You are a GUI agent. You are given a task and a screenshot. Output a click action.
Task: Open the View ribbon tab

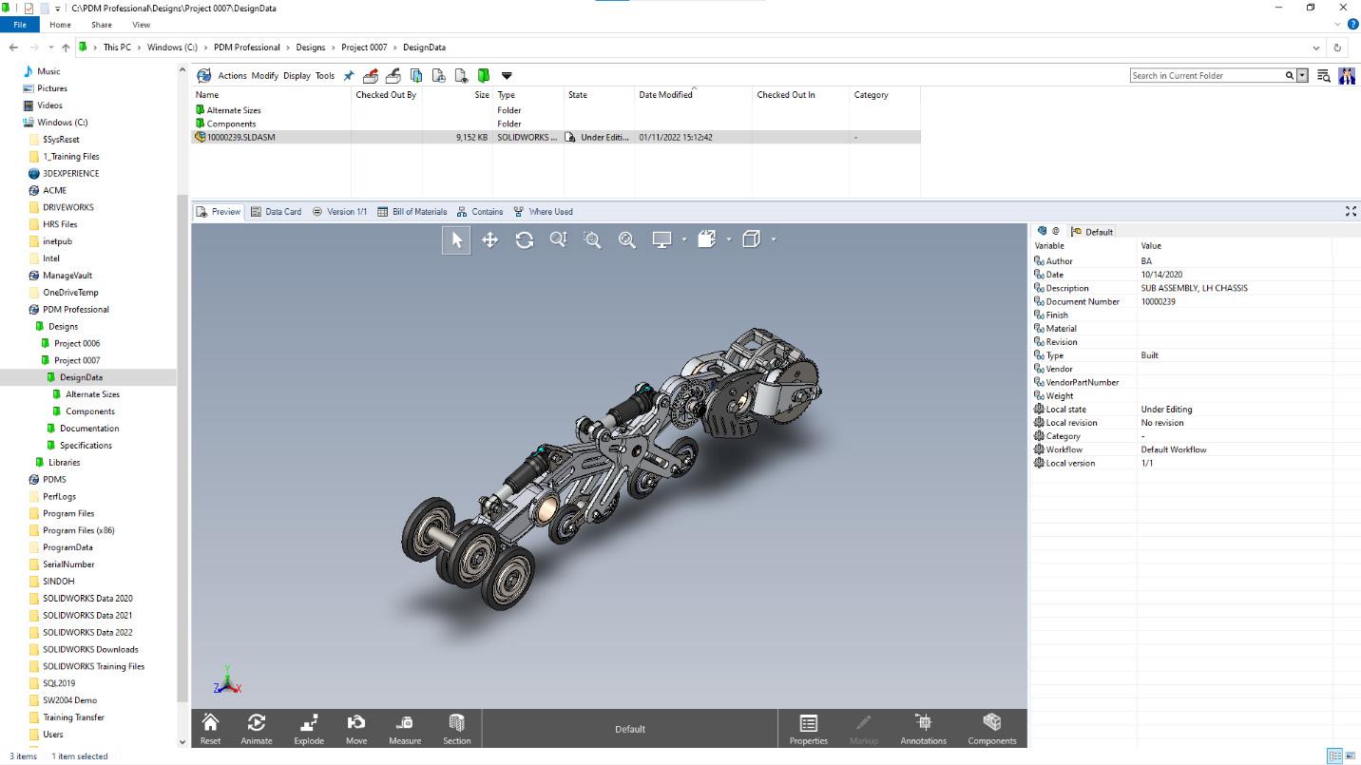[x=142, y=25]
